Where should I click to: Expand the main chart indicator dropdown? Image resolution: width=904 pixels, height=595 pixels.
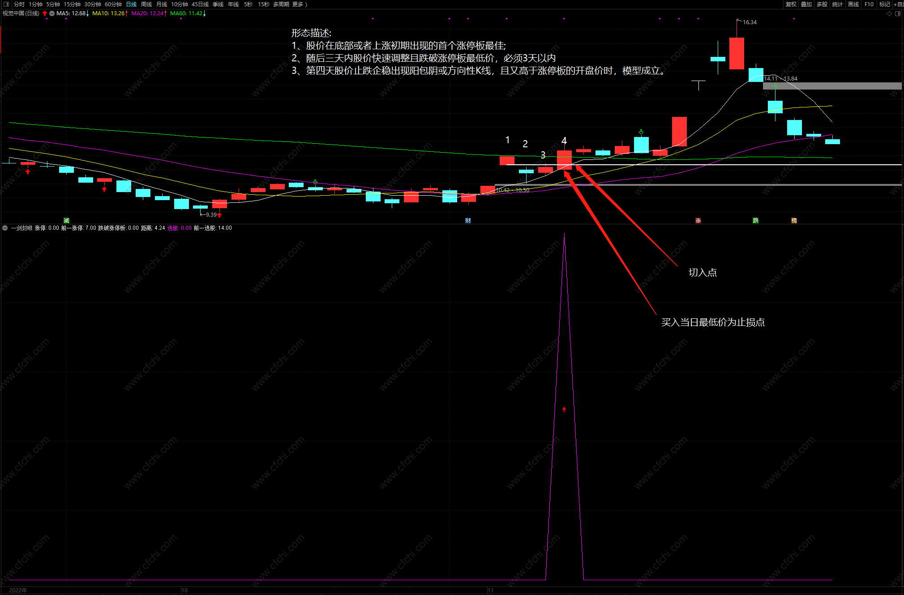[x=52, y=13]
